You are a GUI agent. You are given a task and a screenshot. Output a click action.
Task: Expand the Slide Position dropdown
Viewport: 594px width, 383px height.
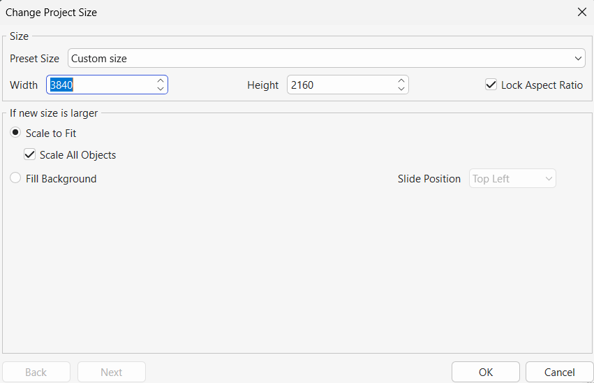pyautogui.click(x=513, y=178)
